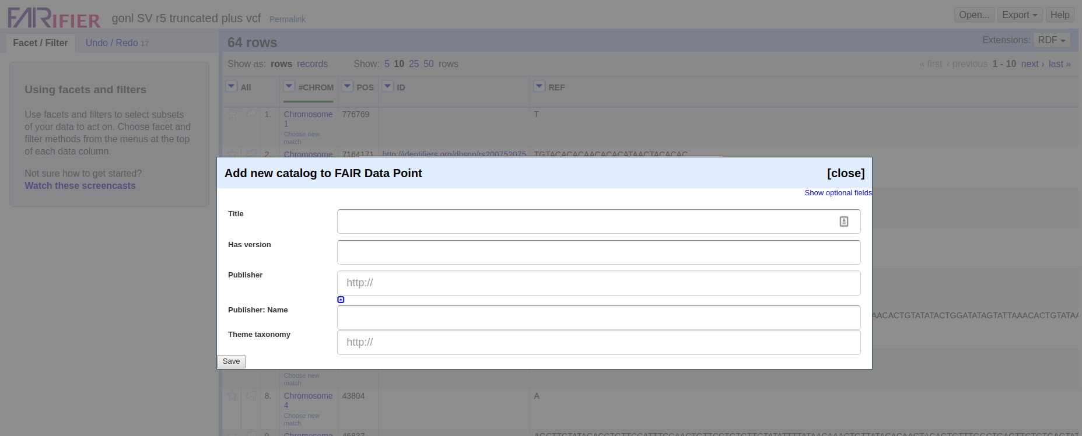1082x436 pixels.
Task: Open dbsnp identifier link in row 2
Action: 454,154
